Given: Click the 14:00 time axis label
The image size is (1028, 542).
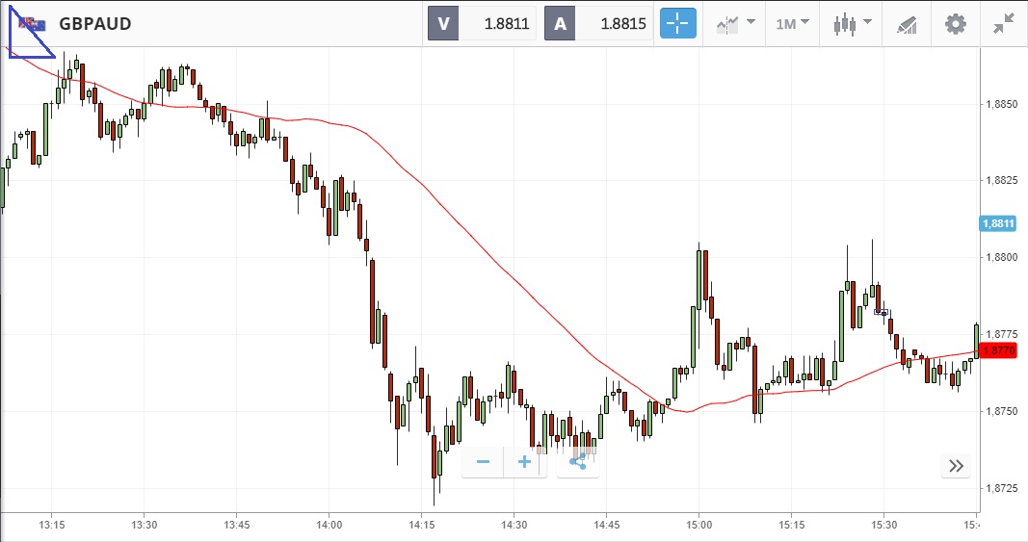Looking at the screenshot, I should coord(329,525).
